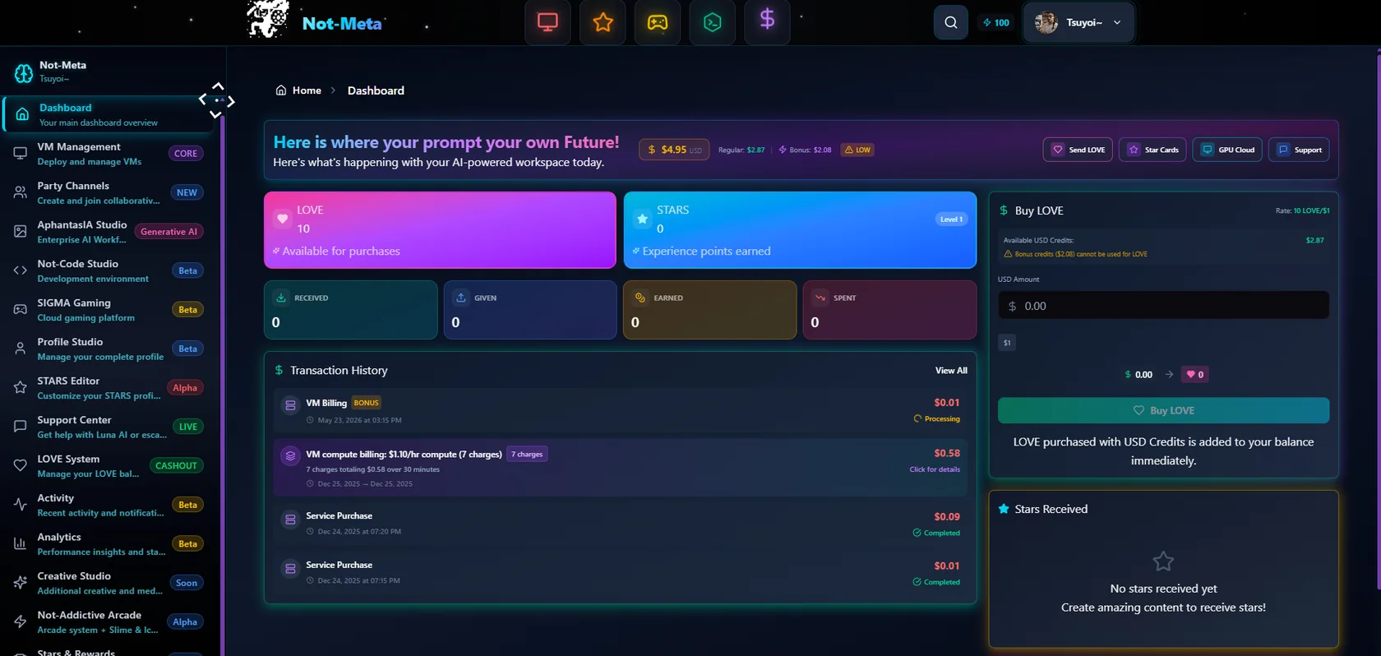1381x656 pixels.
Task: Click the USD Amount input field
Action: coord(1163,306)
